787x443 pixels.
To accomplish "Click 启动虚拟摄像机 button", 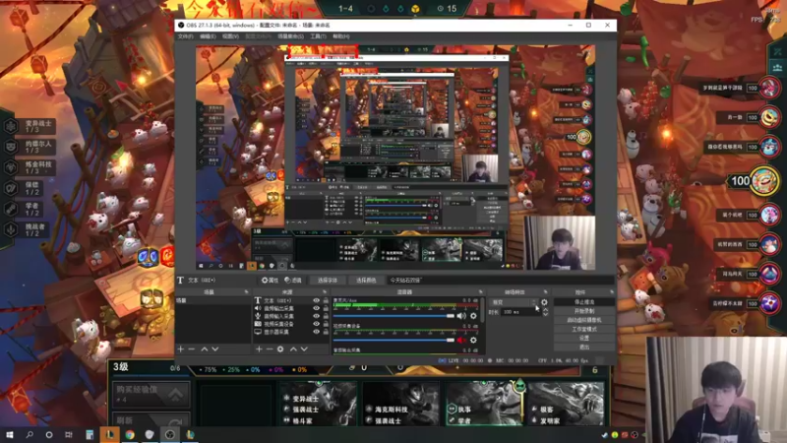I will [x=584, y=320].
